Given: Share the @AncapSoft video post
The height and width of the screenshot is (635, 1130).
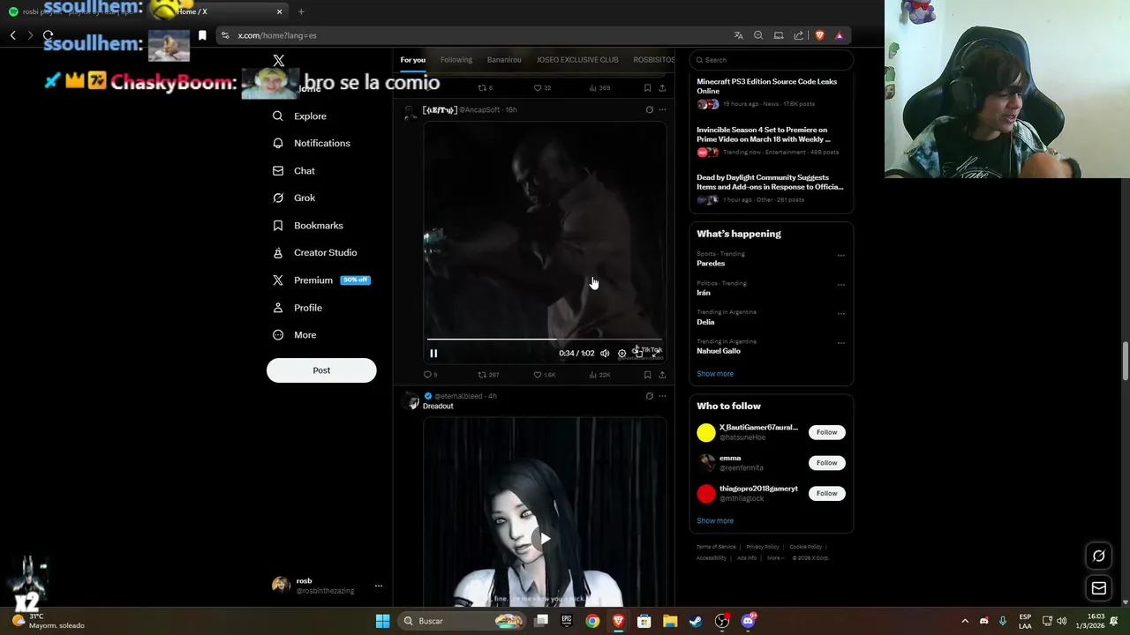Looking at the screenshot, I should point(662,375).
